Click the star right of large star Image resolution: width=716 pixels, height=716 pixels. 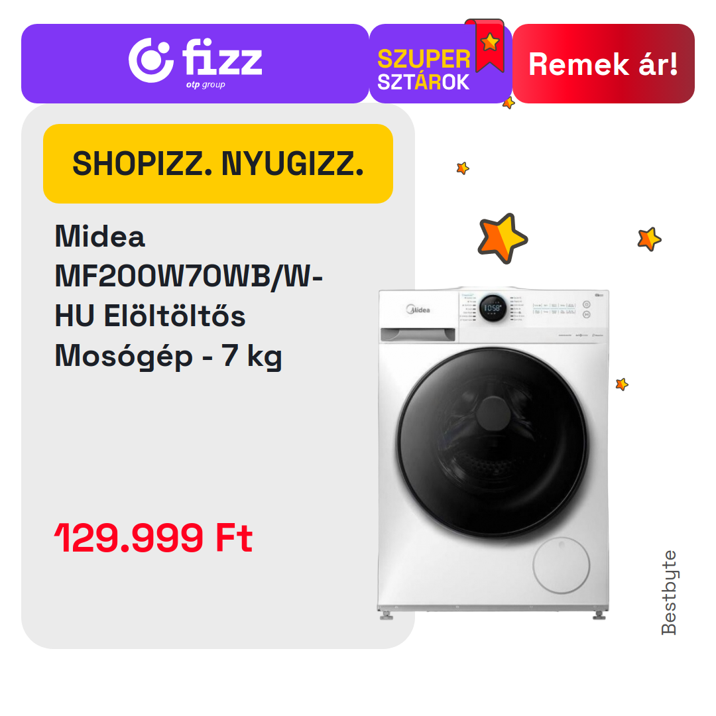click(x=649, y=239)
